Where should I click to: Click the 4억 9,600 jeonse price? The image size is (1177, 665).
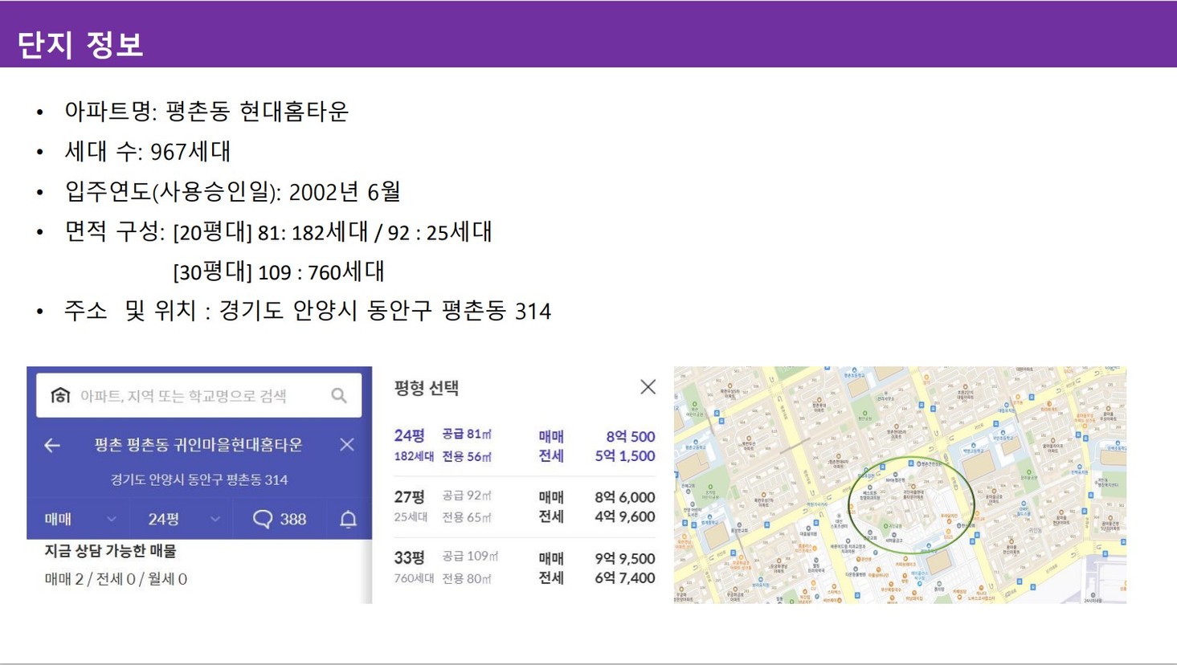tap(624, 516)
